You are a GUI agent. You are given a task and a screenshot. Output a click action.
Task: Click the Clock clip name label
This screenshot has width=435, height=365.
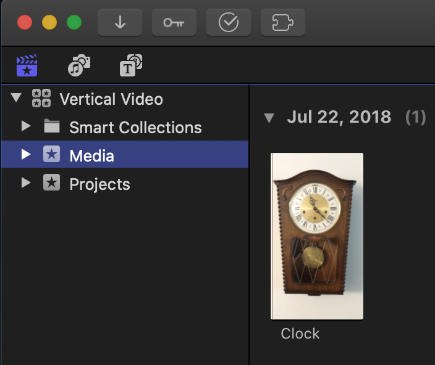tap(300, 334)
